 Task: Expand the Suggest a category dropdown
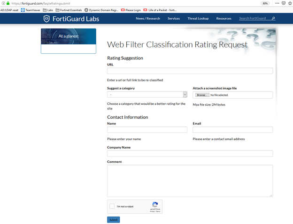147,94
